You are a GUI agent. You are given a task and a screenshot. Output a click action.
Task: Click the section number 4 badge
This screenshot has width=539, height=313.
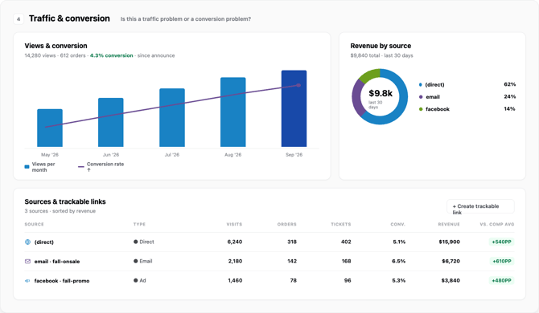coord(19,18)
